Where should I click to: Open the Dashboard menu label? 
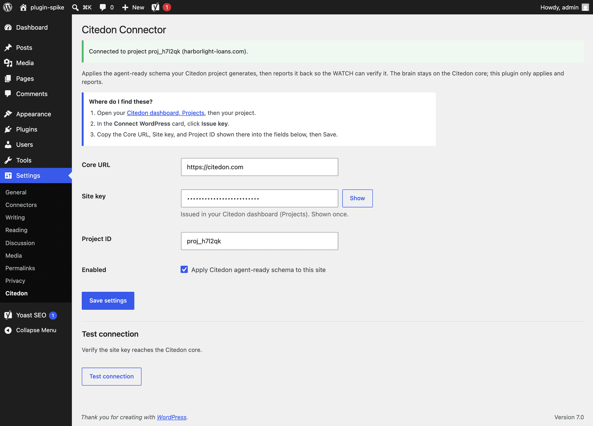(x=32, y=28)
